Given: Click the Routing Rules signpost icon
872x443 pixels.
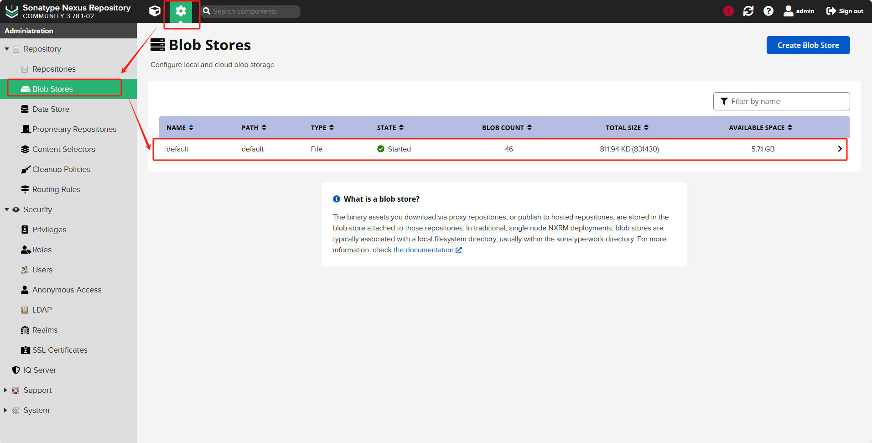Looking at the screenshot, I should tap(25, 189).
